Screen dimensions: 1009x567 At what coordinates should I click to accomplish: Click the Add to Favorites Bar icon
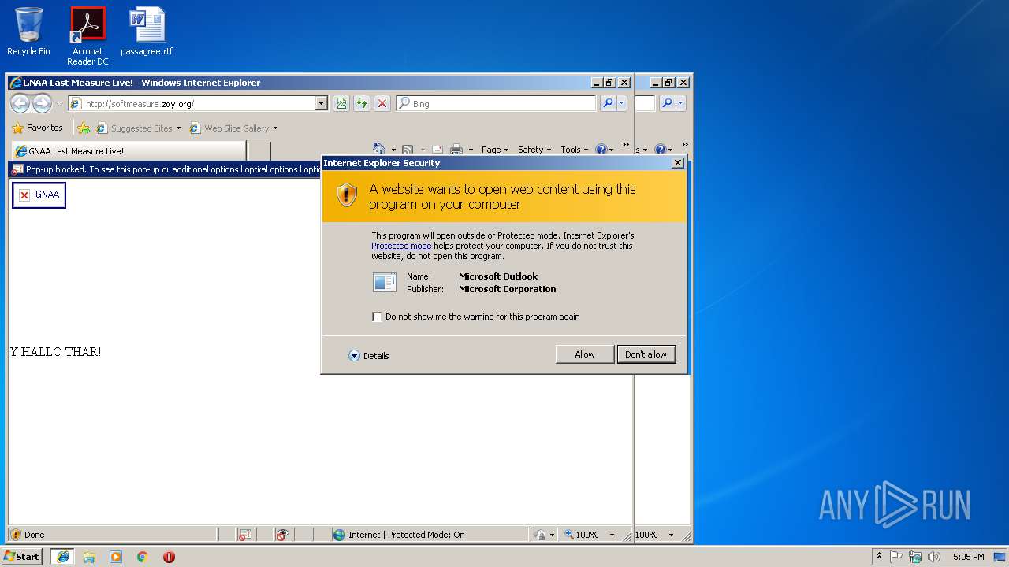point(84,128)
